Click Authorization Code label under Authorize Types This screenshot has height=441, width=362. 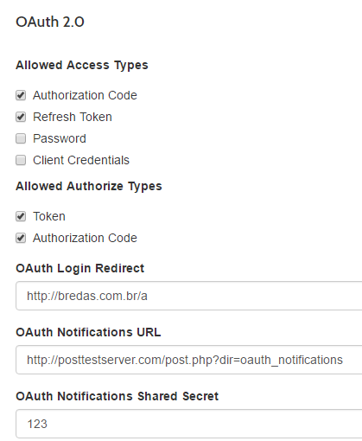(x=85, y=238)
